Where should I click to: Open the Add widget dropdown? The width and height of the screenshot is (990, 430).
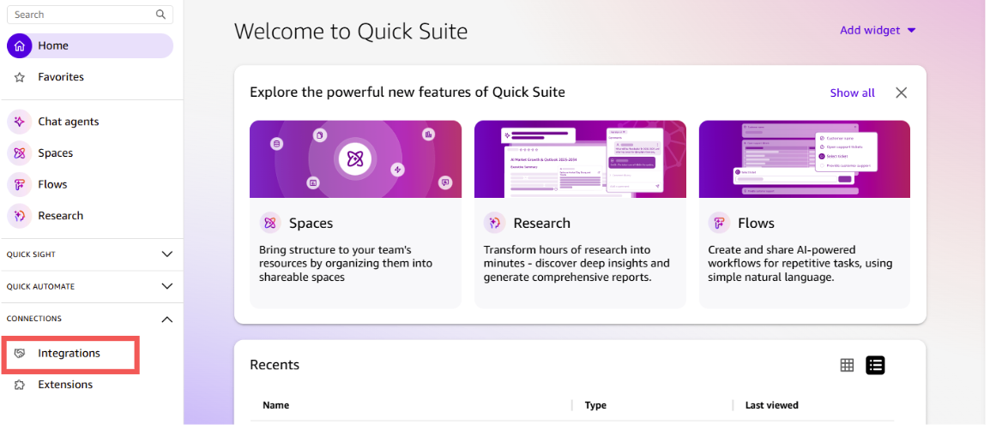[x=878, y=30]
